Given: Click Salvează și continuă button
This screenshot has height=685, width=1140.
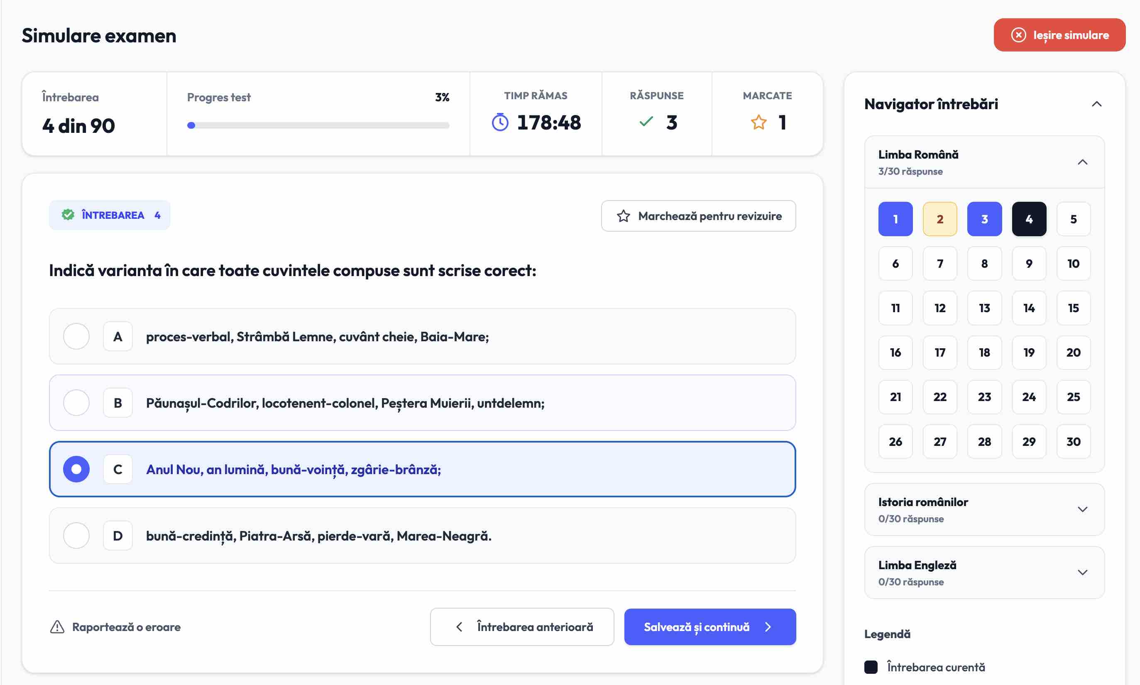Looking at the screenshot, I should (x=710, y=627).
